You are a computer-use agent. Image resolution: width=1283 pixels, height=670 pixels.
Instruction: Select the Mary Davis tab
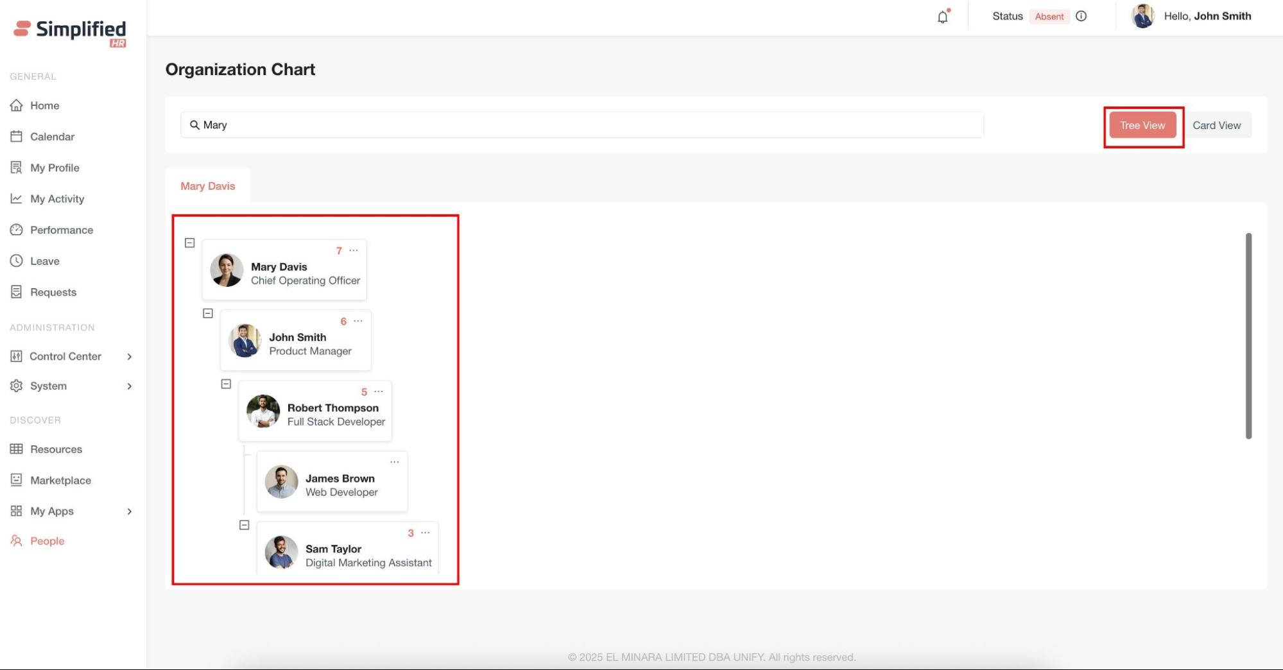pos(207,186)
